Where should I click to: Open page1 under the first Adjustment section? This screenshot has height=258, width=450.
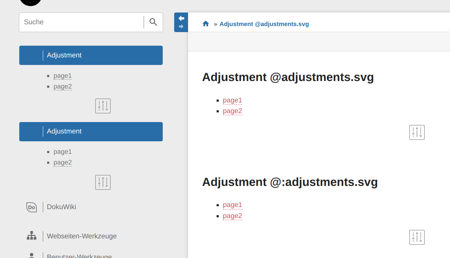tap(62, 76)
